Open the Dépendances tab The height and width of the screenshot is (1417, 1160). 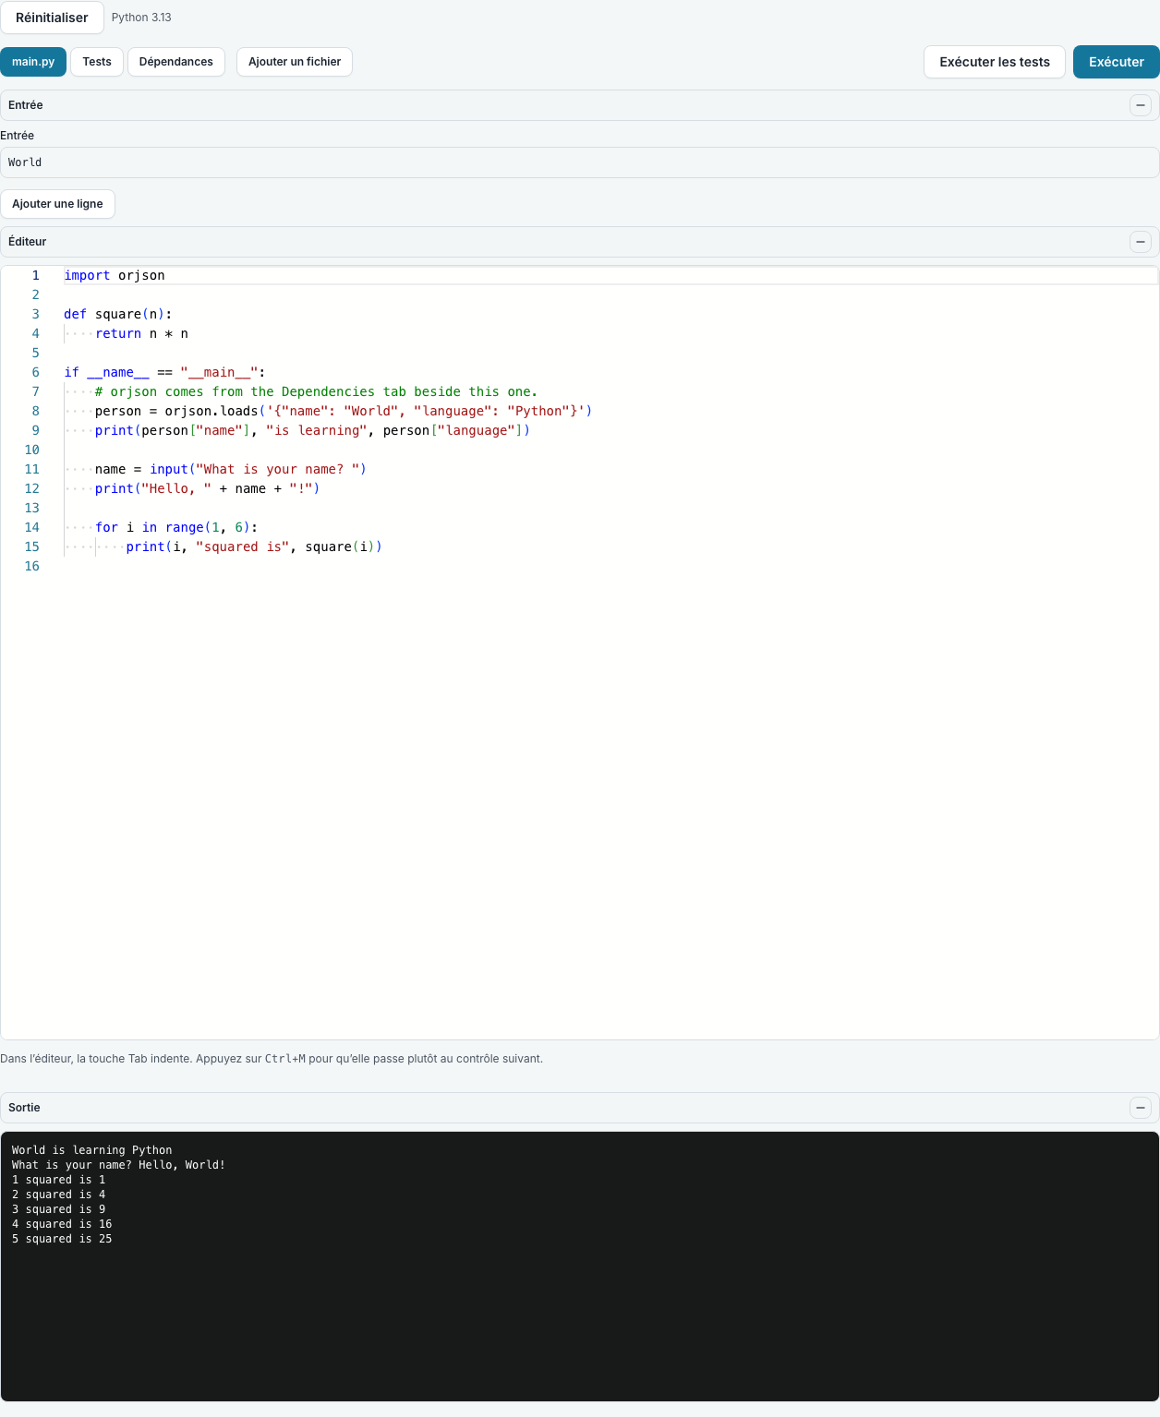(176, 62)
